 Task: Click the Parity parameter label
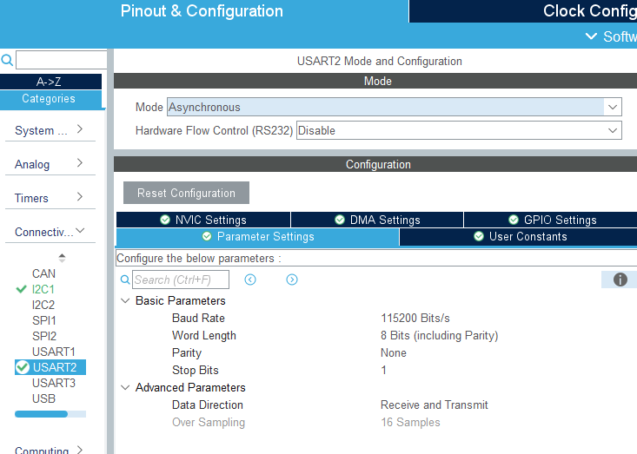(187, 353)
